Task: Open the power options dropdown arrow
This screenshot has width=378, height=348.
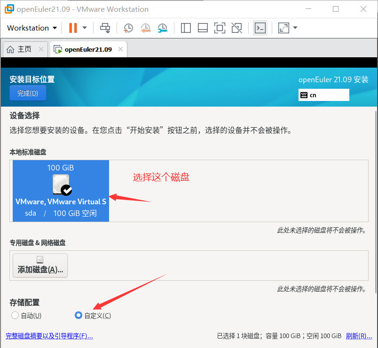Action: pyautogui.click(x=85, y=28)
